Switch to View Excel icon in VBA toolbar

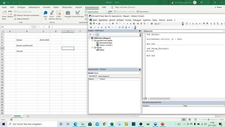tap(91, 24)
